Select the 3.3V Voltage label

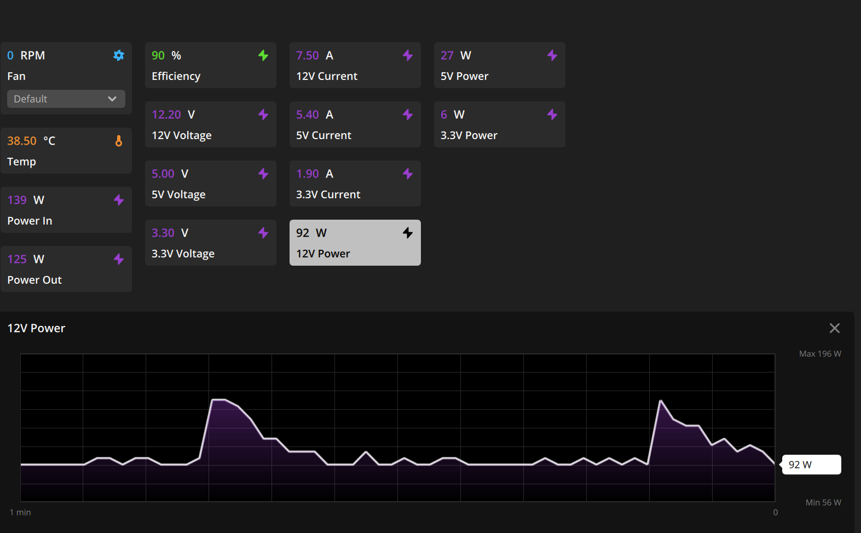tap(183, 254)
